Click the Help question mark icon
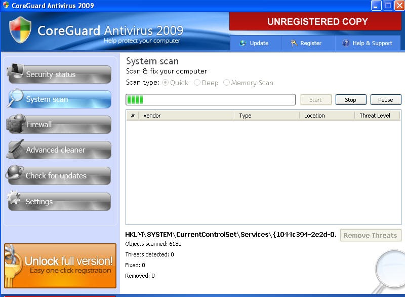Image resolution: width=405 pixels, height=297 pixels. [x=346, y=43]
